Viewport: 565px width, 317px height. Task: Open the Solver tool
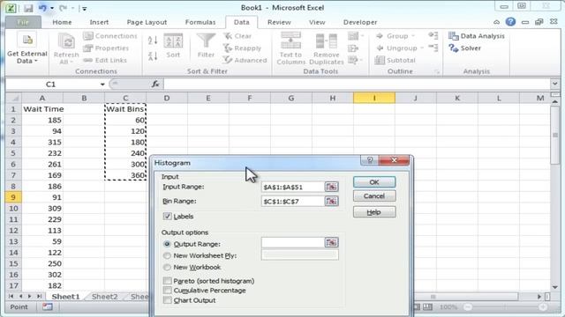tap(465, 48)
